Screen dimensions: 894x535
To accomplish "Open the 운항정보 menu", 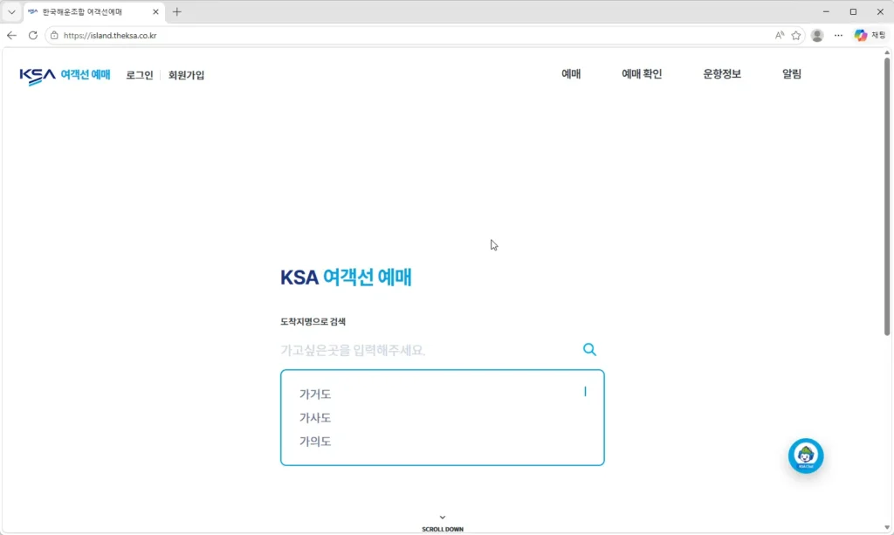I will coord(722,74).
